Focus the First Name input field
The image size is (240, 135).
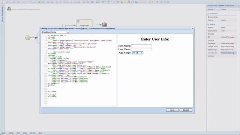(141, 46)
